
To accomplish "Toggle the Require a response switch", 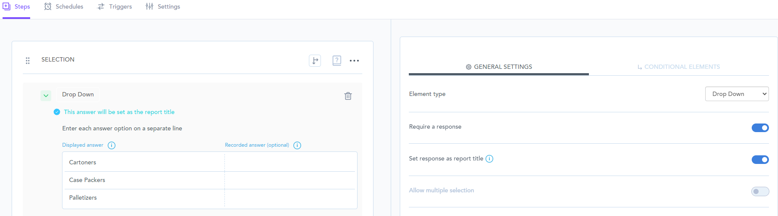I will [760, 128].
